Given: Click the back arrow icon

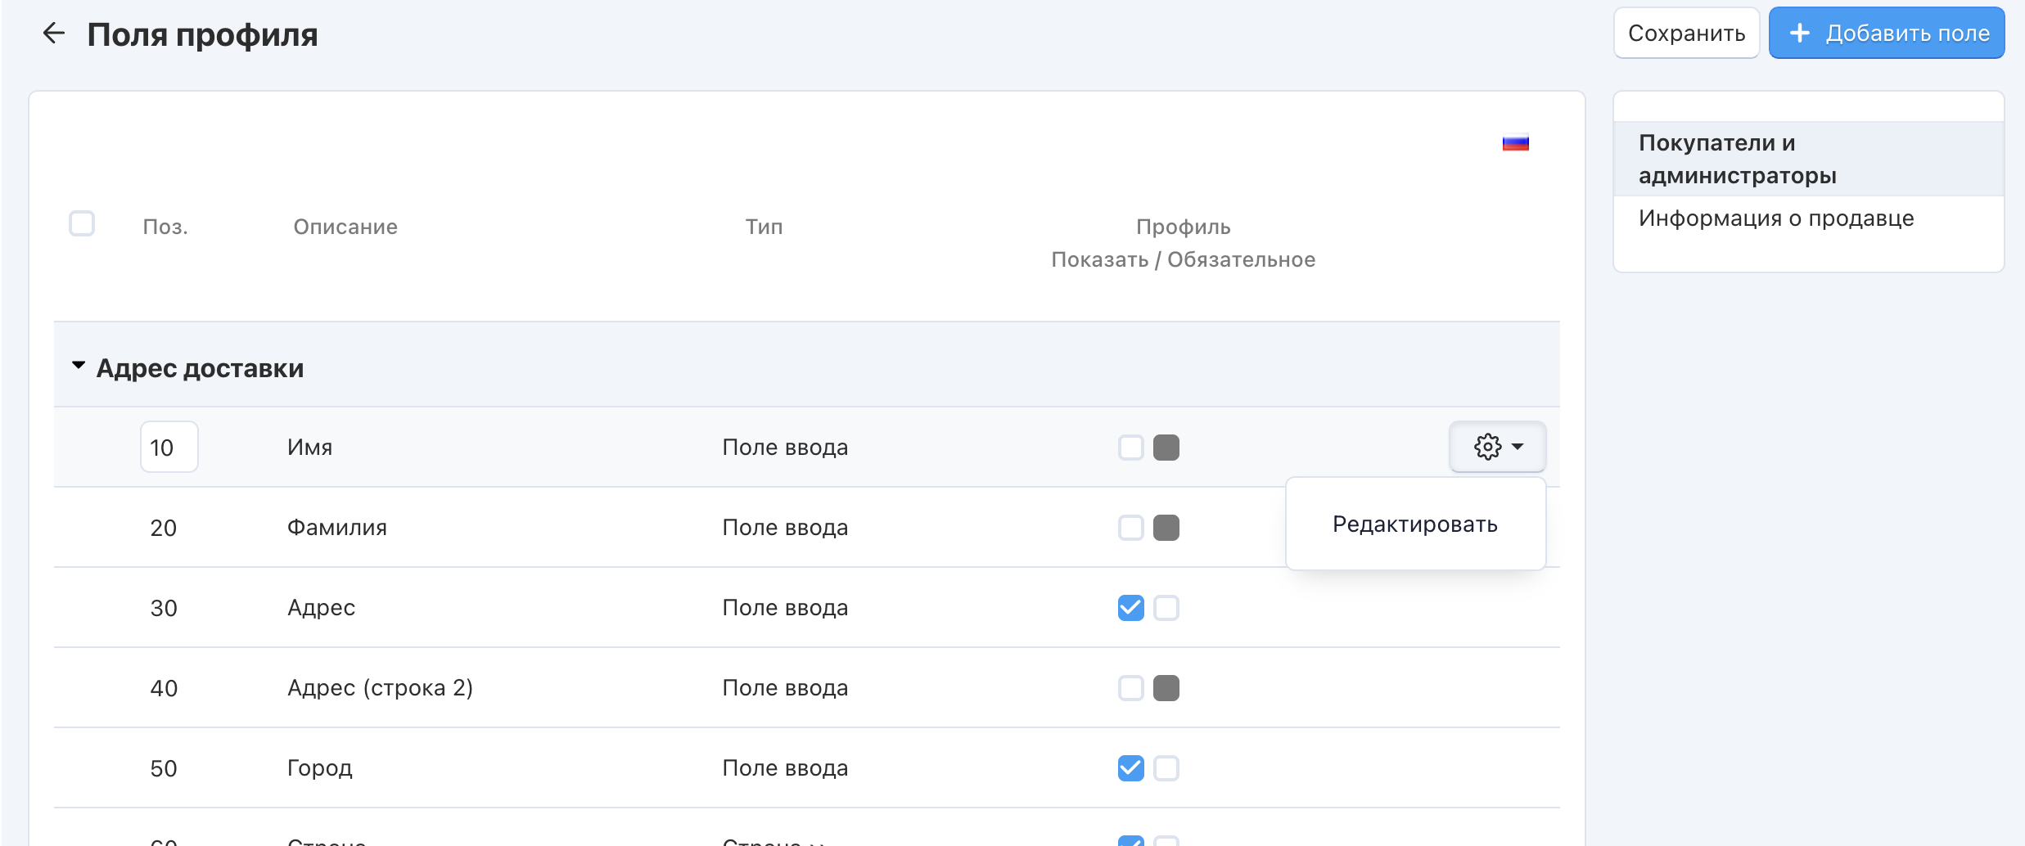Looking at the screenshot, I should click(x=54, y=34).
